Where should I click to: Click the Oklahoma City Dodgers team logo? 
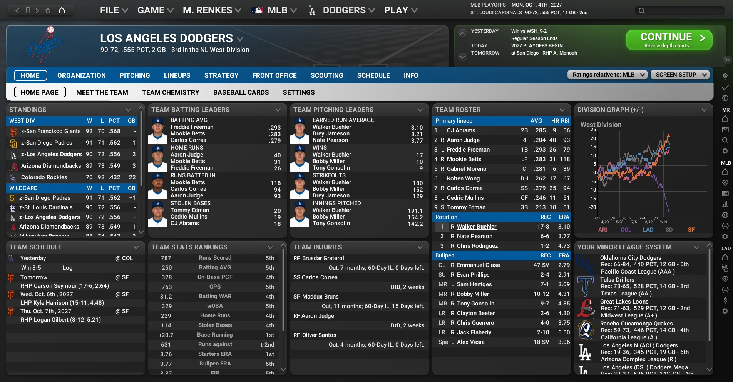[585, 264]
